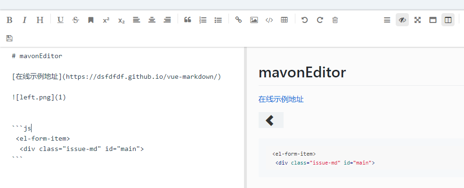Viewport: 464px width, 188px height.
Task: Click the markdown link source line in editor
Action: [117, 76]
